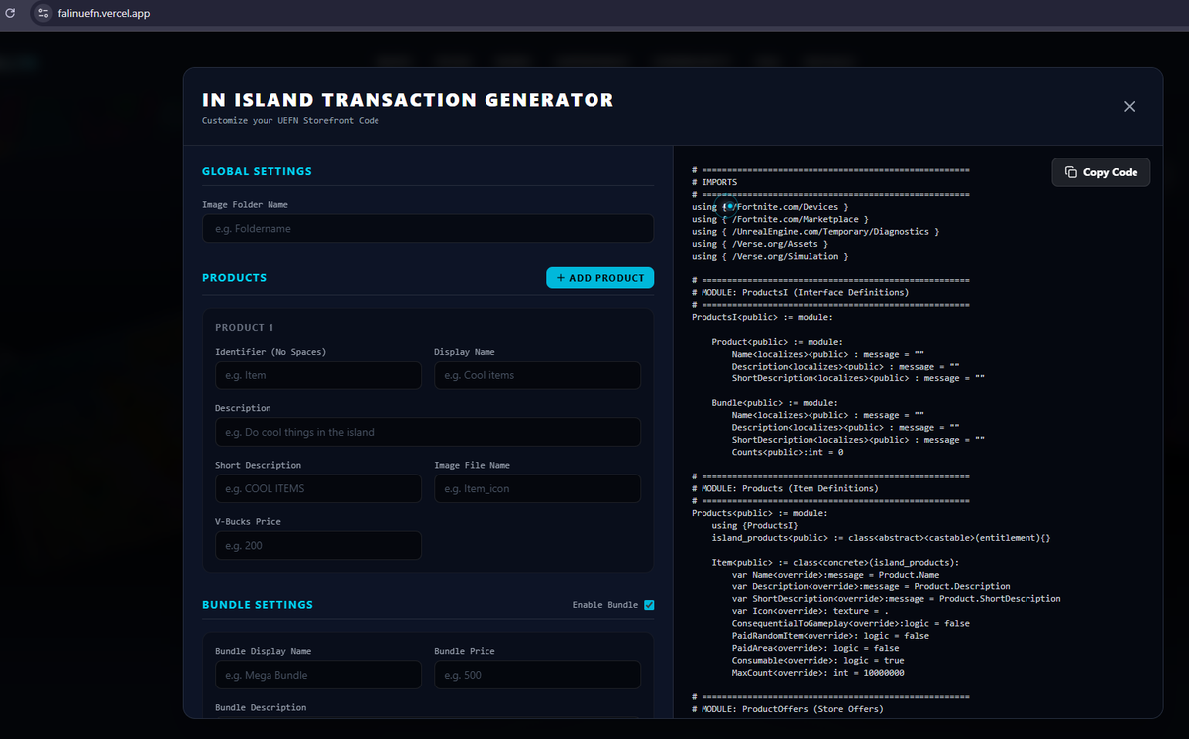This screenshot has width=1189, height=739.
Task: Click the 'PRODUCTS' section heading
Action: [x=235, y=278]
